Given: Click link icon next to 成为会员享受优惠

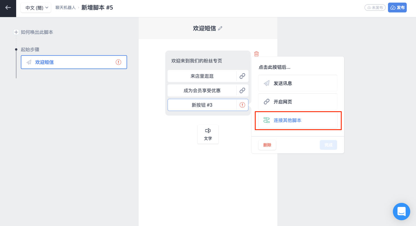Looking at the screenshot, I should pyautogui.click(x=242, y=90).
